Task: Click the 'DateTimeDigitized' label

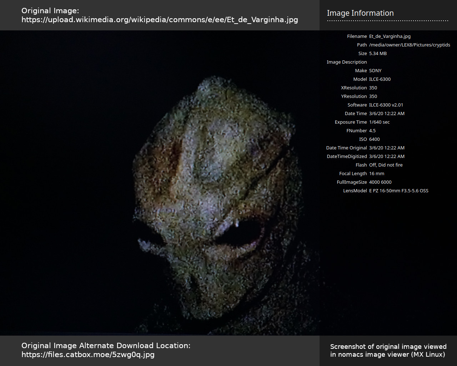Action: point(347,157)
